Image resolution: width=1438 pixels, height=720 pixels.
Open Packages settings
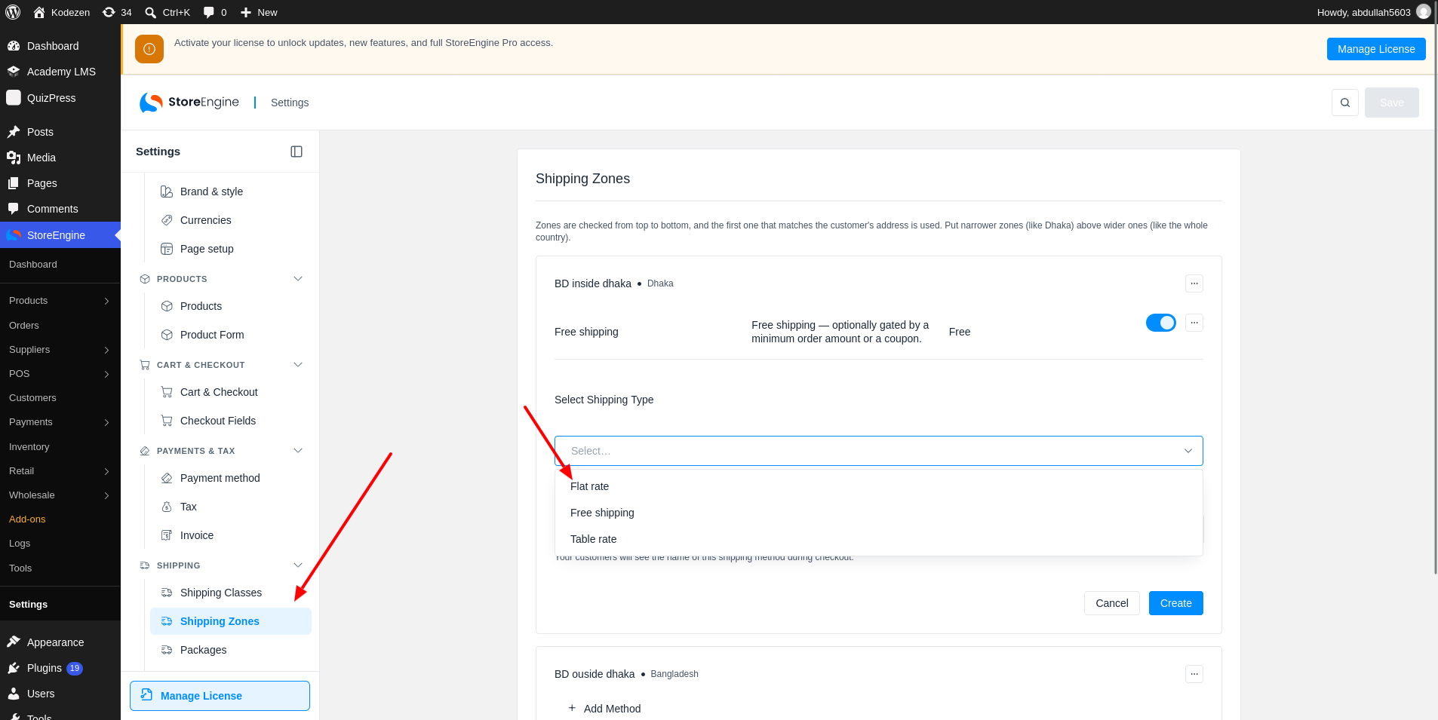(231, 650)
